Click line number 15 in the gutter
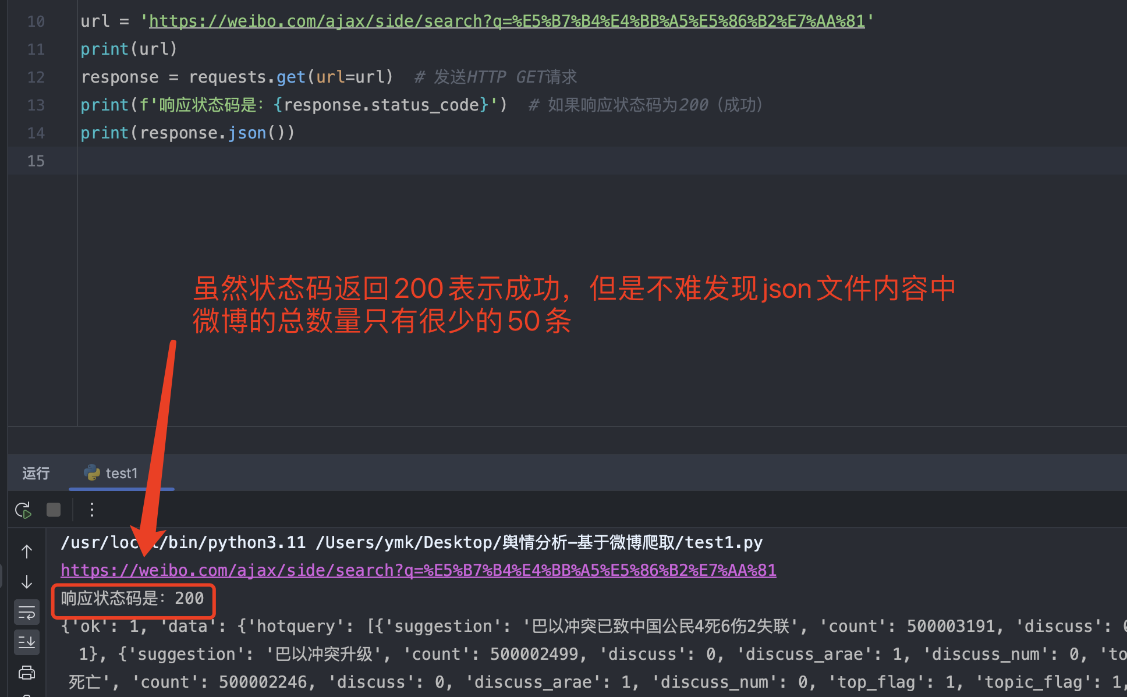This screenshot has width=1127, height=697. pos(36,161)
